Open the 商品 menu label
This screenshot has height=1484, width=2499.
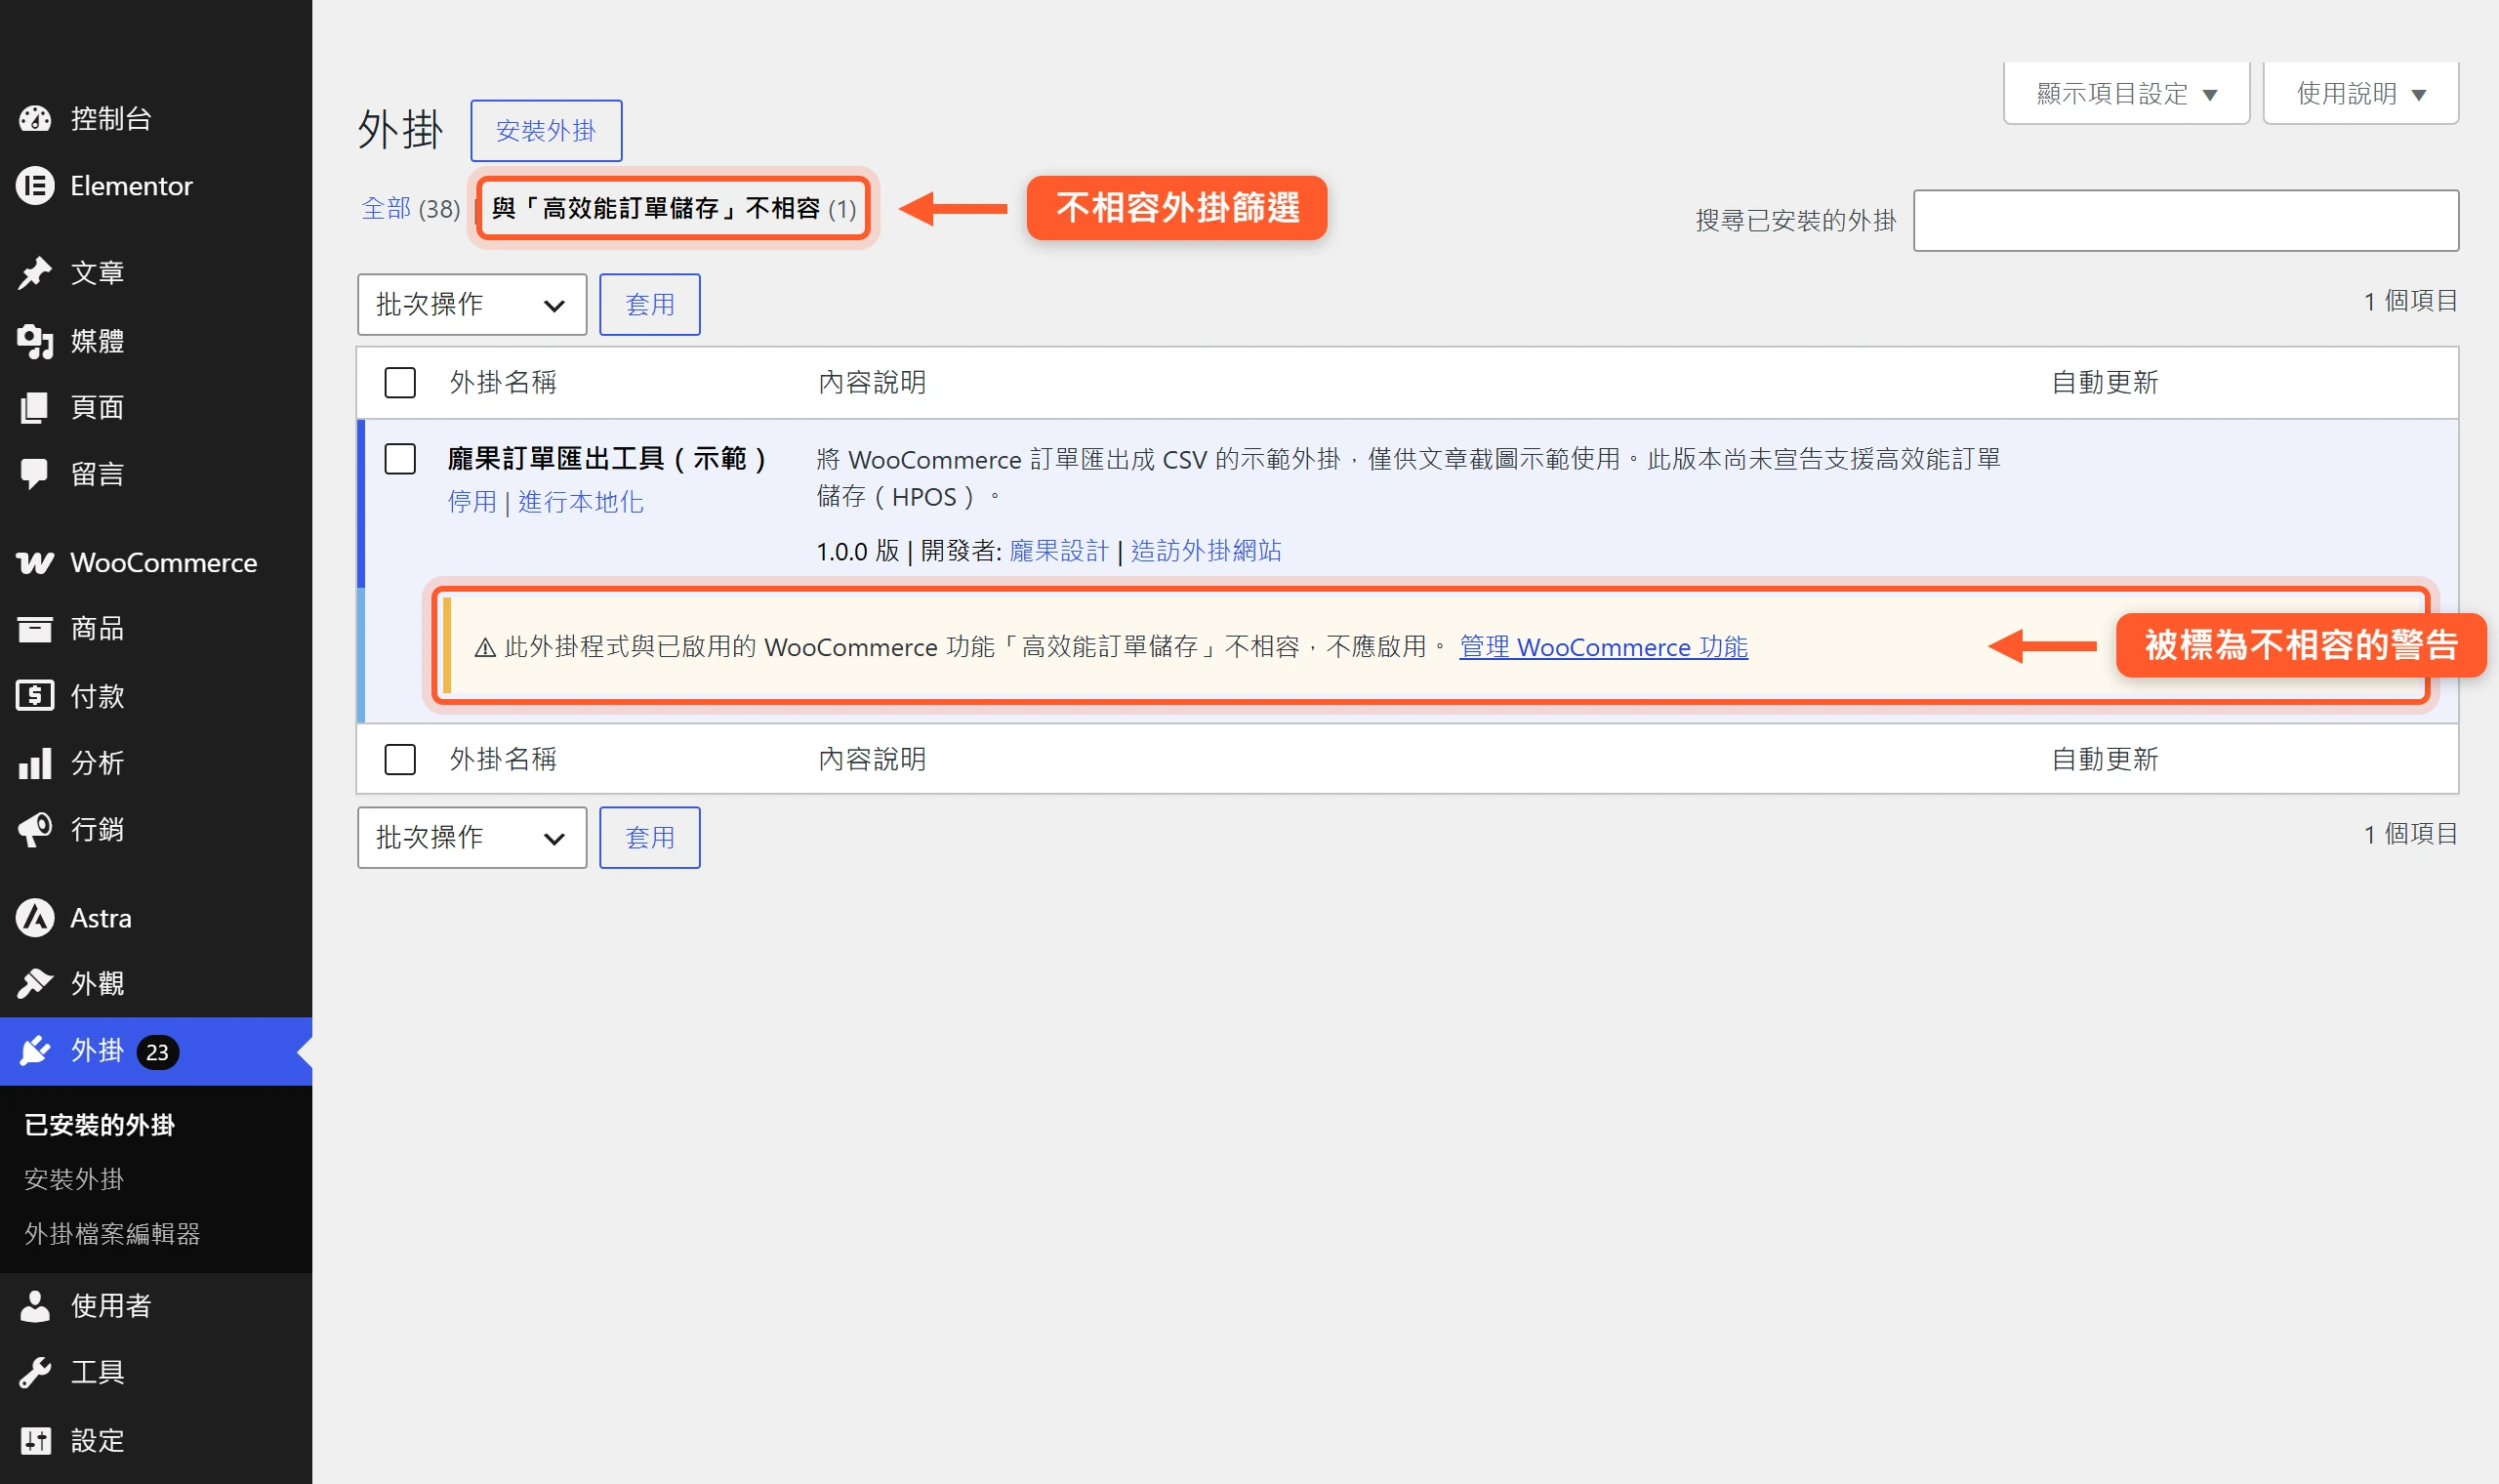coord(97,629)
